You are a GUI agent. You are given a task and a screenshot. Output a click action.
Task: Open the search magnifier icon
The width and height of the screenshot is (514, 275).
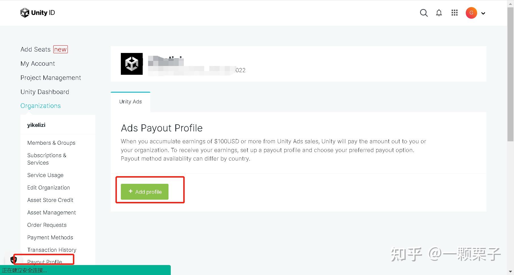pyautogui.click(x=424, y=13)
